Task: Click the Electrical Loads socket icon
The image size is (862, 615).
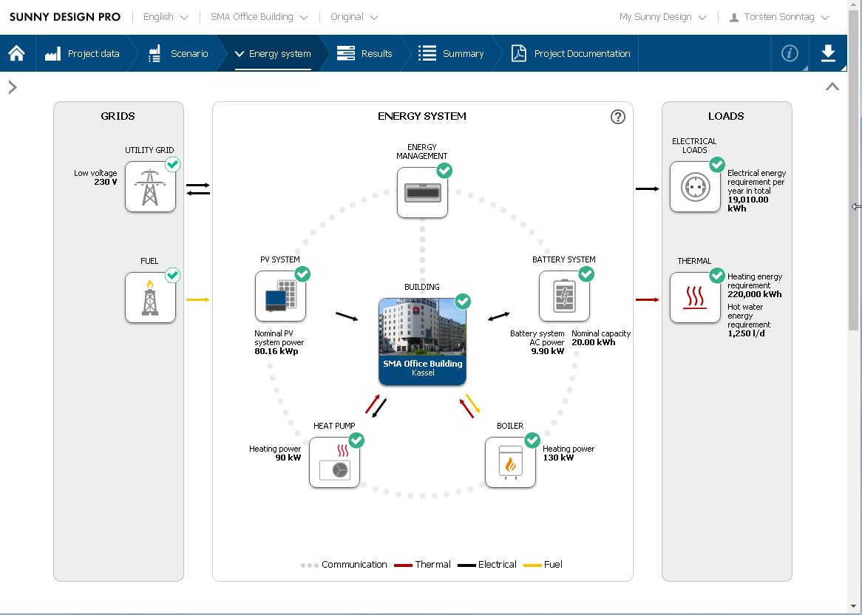Action: pos(695,187)
